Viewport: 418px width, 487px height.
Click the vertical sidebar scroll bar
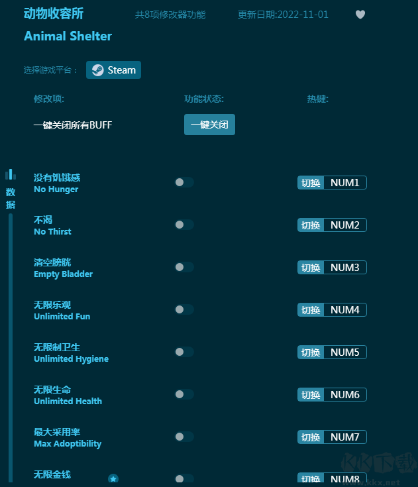tap(11, 345)
